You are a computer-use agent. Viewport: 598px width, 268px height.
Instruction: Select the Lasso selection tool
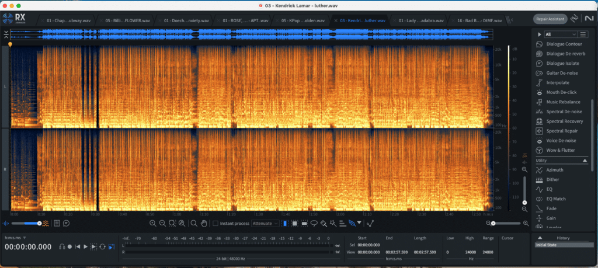click(x=314, y=224)
